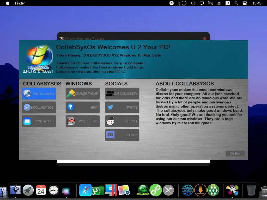Open OUR COMMUNITY social link
This screenshot has height=200, width=267.
(x=122, y=93)
